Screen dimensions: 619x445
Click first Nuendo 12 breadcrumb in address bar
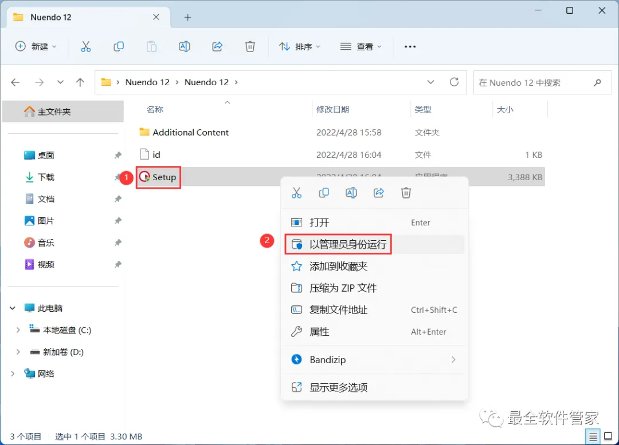(x=147, y=82)
